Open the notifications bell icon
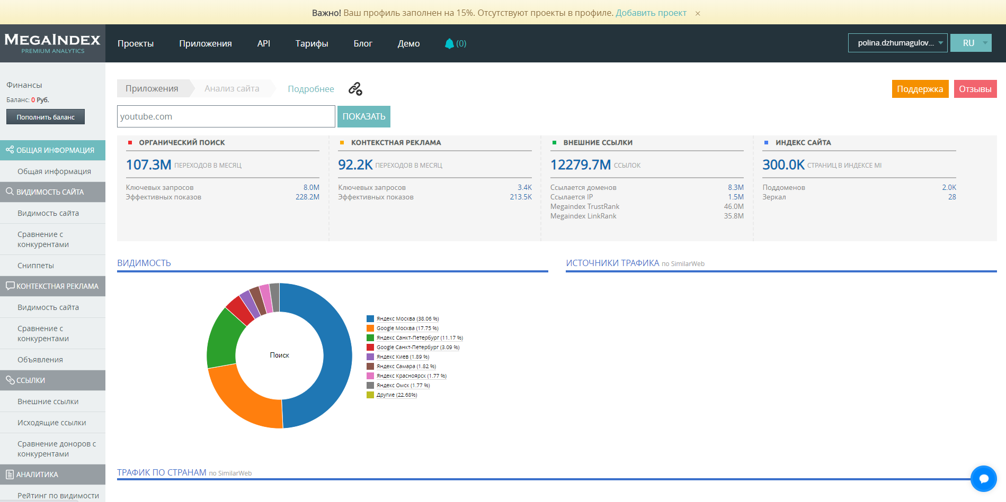Screen dimensions: 1006x502 (449, 43)
